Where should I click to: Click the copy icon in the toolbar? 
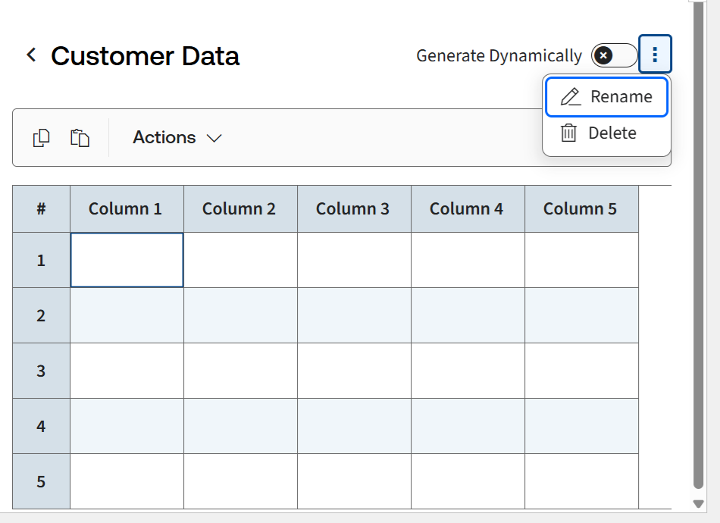tap(42, 137)
